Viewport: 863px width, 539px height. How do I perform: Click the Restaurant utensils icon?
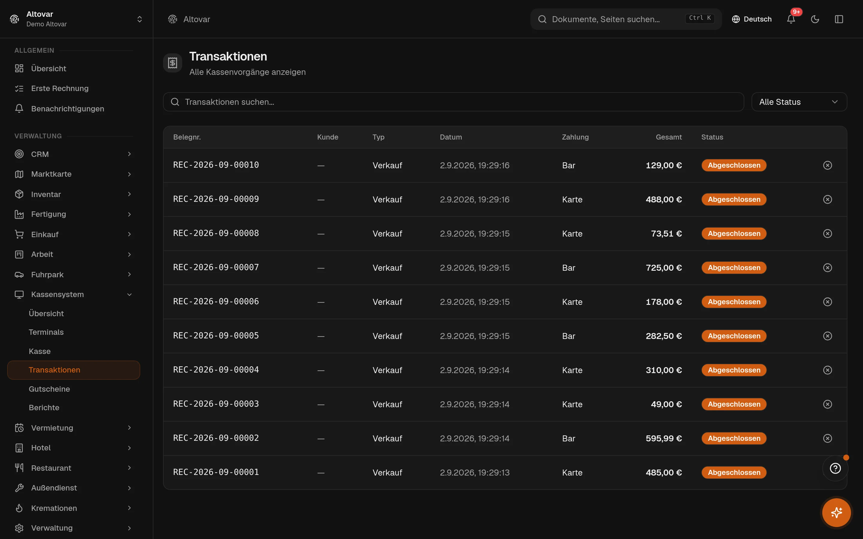[x=19, y=468]
